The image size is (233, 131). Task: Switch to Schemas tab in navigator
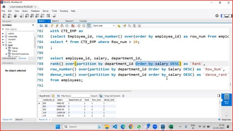pyautogui.click(x=22, y=58)
